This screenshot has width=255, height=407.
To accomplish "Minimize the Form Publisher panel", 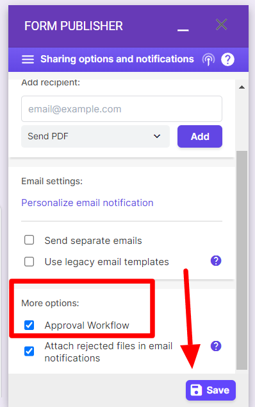I will 183,30.
